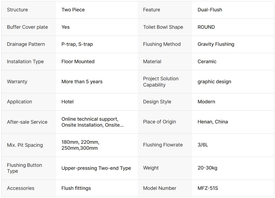This screenshot has width=275, height=198.
Task: Click the "Hotel" application value
Action: point(67,102)
